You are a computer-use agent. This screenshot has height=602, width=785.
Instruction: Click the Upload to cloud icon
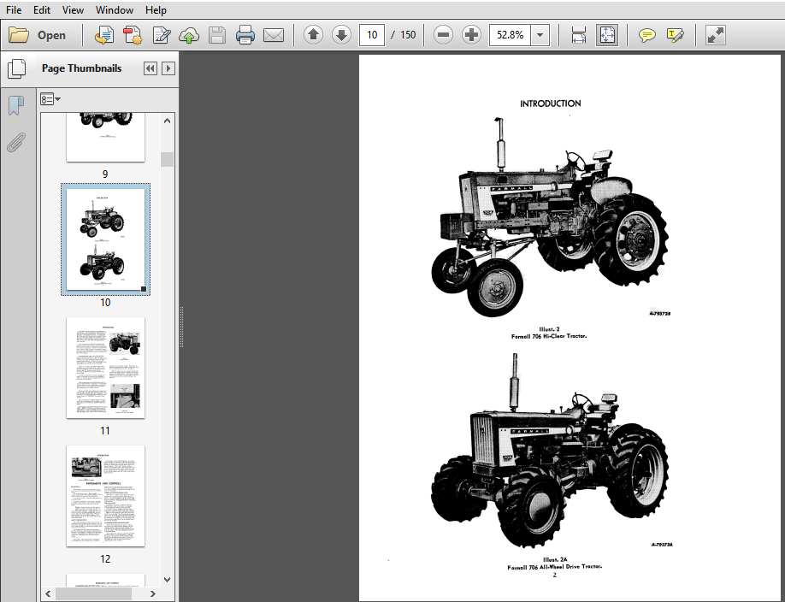coord(189,36)
